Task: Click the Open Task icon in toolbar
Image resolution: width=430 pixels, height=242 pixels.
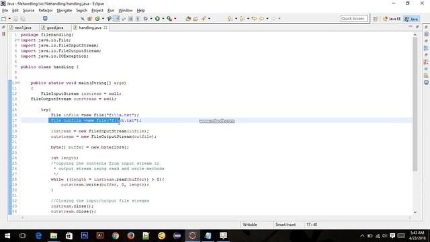Action: click(196, 19)
